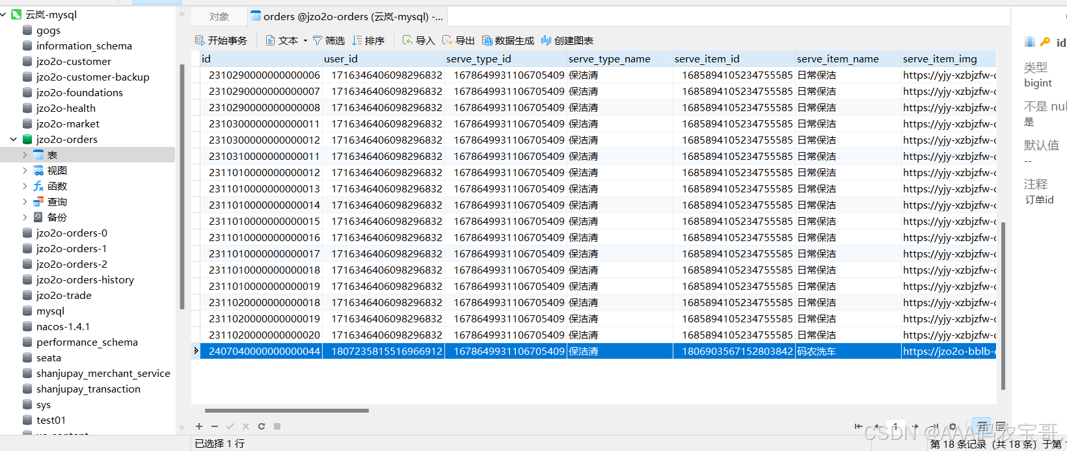The height and width of the screenshot is (451, 1067).
Task: Select the jzo2o-health database
Action: click(x=59, y=108)
